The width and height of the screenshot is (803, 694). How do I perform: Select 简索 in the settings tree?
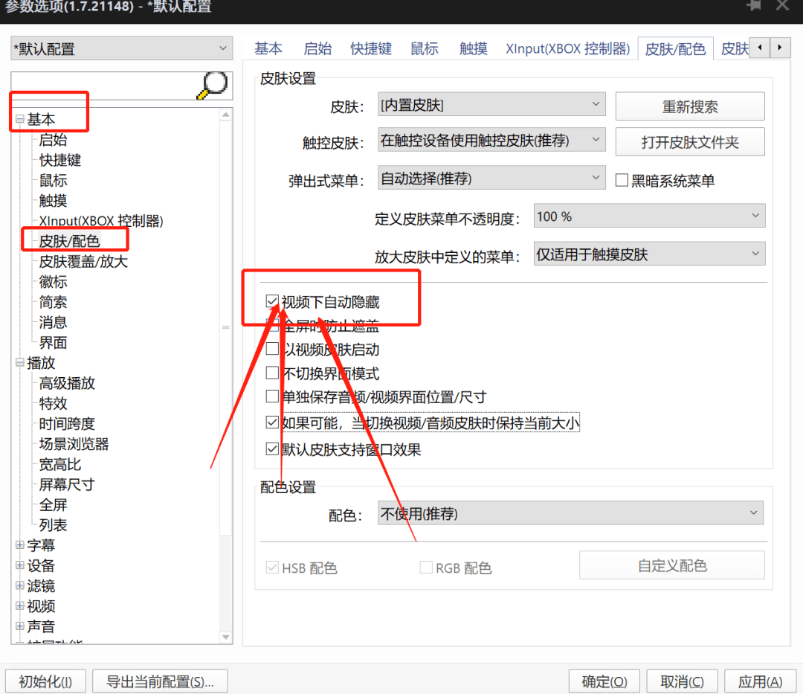(54, 302)
